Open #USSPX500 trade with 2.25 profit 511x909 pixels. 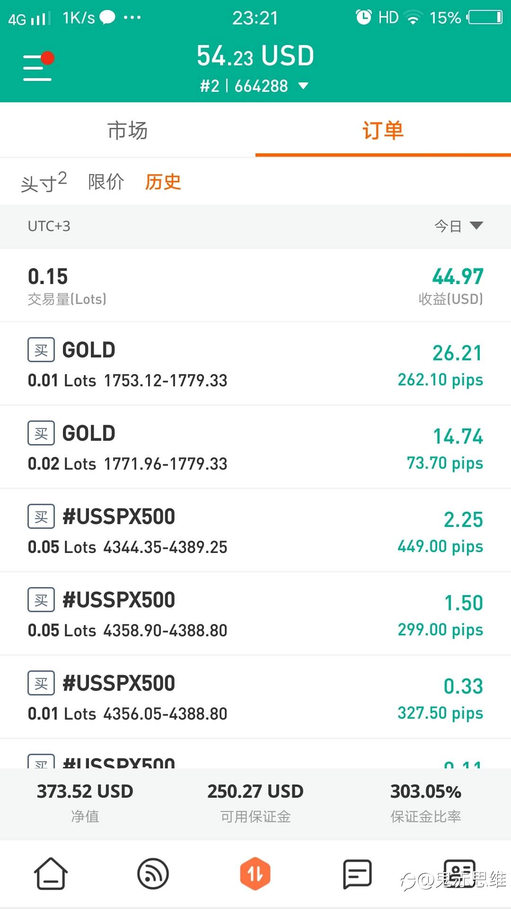[255, 530]
